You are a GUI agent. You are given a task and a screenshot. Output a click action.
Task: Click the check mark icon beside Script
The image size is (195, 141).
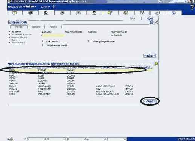(x=54, y=6)
